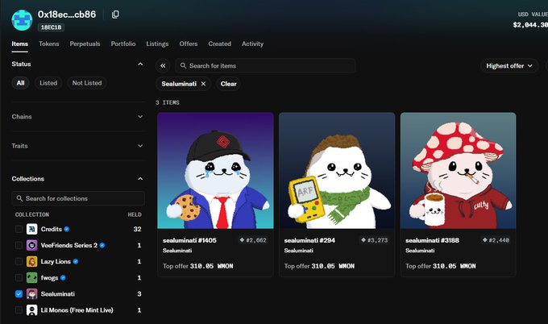Click Top offer 310.05 WMON on #1405
This screenshot has height=324, width=548.
(197, 266)
